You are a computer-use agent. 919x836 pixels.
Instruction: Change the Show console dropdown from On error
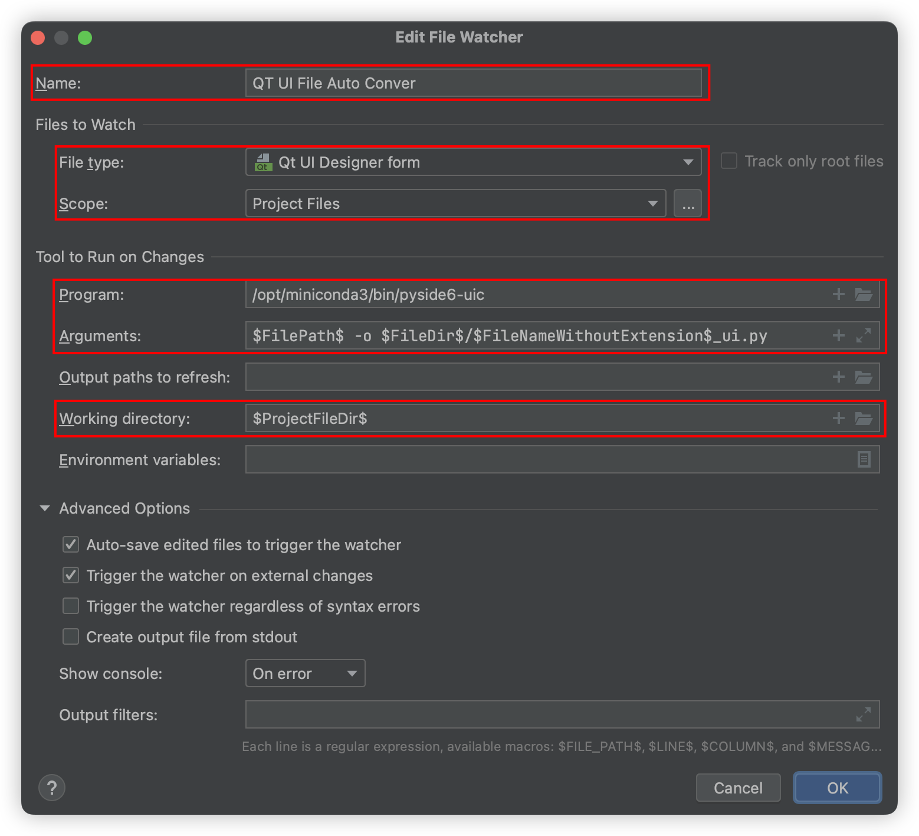click(x=305, y=674)
